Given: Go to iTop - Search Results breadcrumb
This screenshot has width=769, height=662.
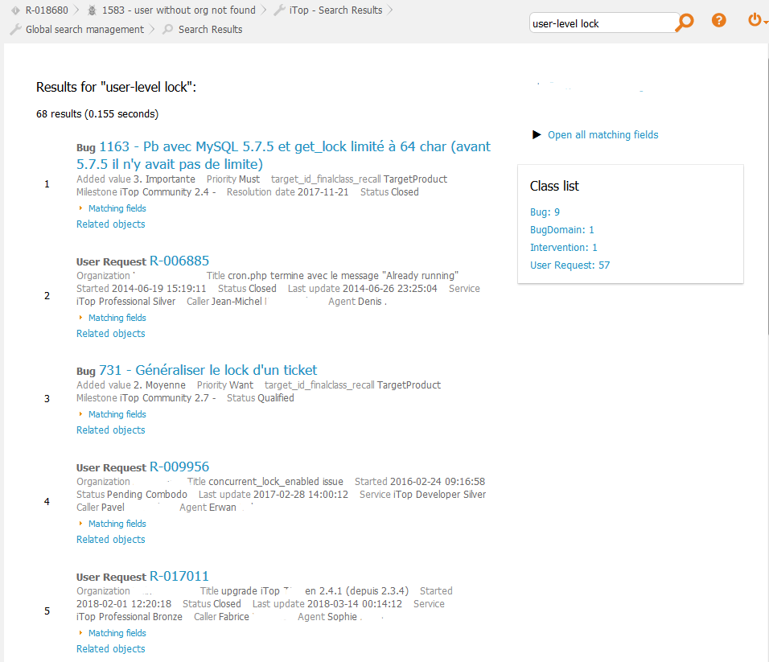Looking at the screenshot, I should point(336,10).
